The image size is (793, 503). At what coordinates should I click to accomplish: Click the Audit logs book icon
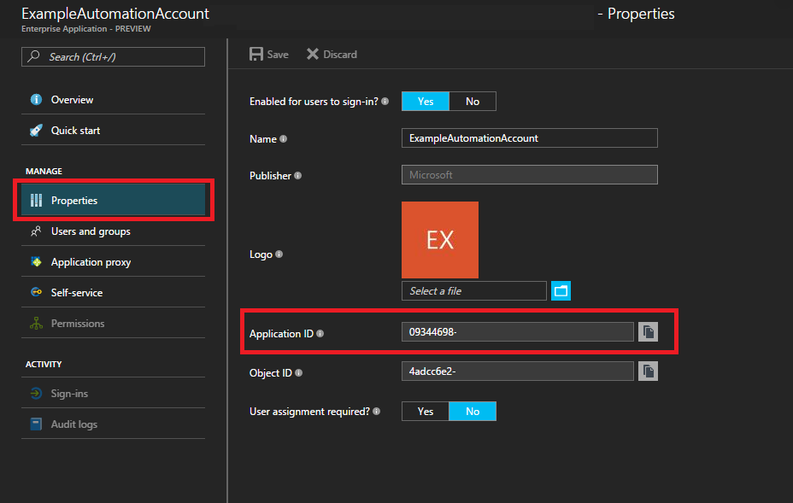[36, 424]
